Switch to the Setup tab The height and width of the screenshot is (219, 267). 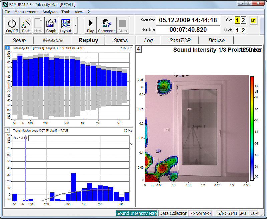pyautogui.click(x=19, y=40)
